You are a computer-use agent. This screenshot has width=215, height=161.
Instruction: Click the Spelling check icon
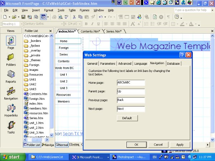[x=67, y=17]
